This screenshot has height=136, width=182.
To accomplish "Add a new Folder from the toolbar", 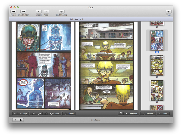I will (x=13, y=12).
